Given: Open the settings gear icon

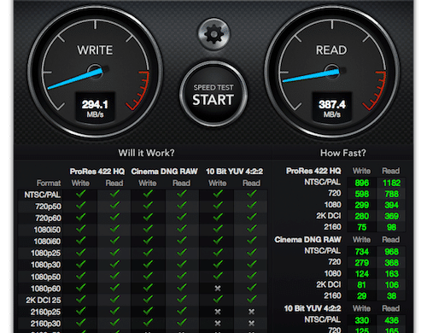Looking at the screenshot, I should [213, 34].
